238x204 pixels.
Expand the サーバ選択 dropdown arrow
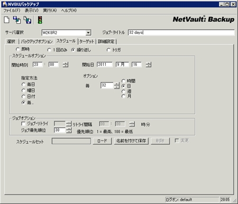point(88,33)
